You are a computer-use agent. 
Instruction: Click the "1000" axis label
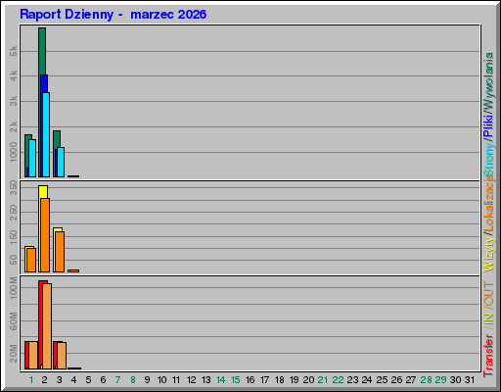[14, 152]
